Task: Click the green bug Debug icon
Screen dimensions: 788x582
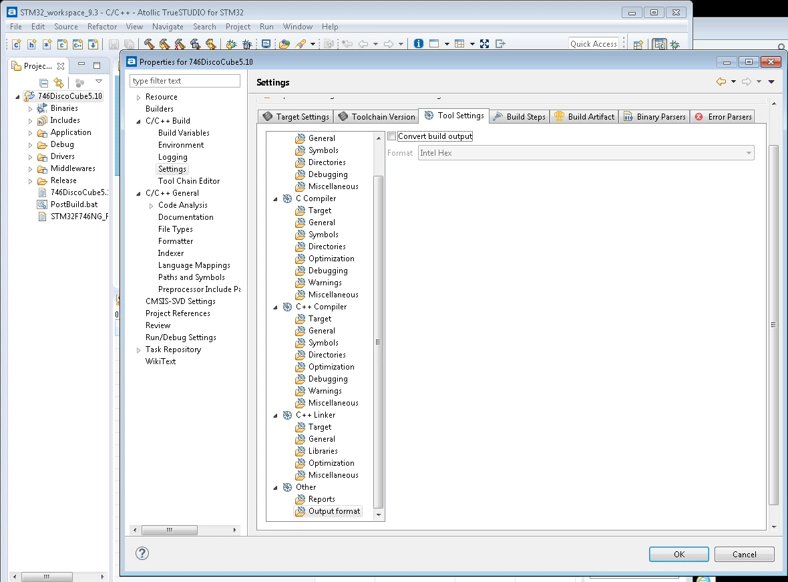Action: (231, 44)
